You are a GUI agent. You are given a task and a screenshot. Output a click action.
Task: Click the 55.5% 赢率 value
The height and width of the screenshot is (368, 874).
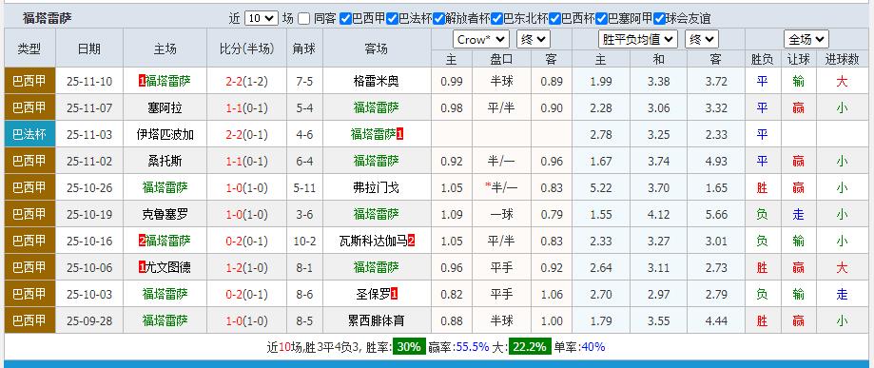[x=473, y=347]
